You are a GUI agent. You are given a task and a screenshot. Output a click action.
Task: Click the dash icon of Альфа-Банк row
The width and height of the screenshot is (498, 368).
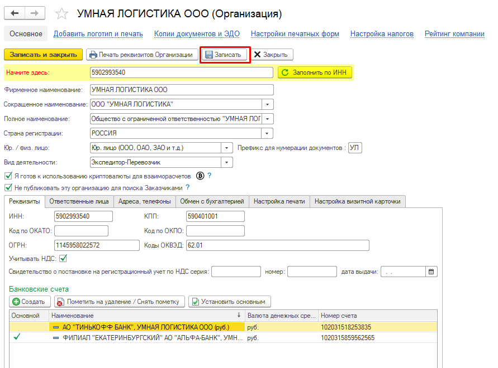pos(56,338)
